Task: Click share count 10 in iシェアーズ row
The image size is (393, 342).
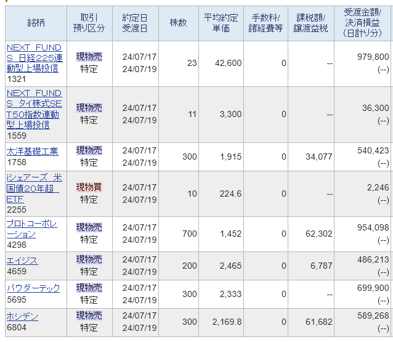Action: 192,193
